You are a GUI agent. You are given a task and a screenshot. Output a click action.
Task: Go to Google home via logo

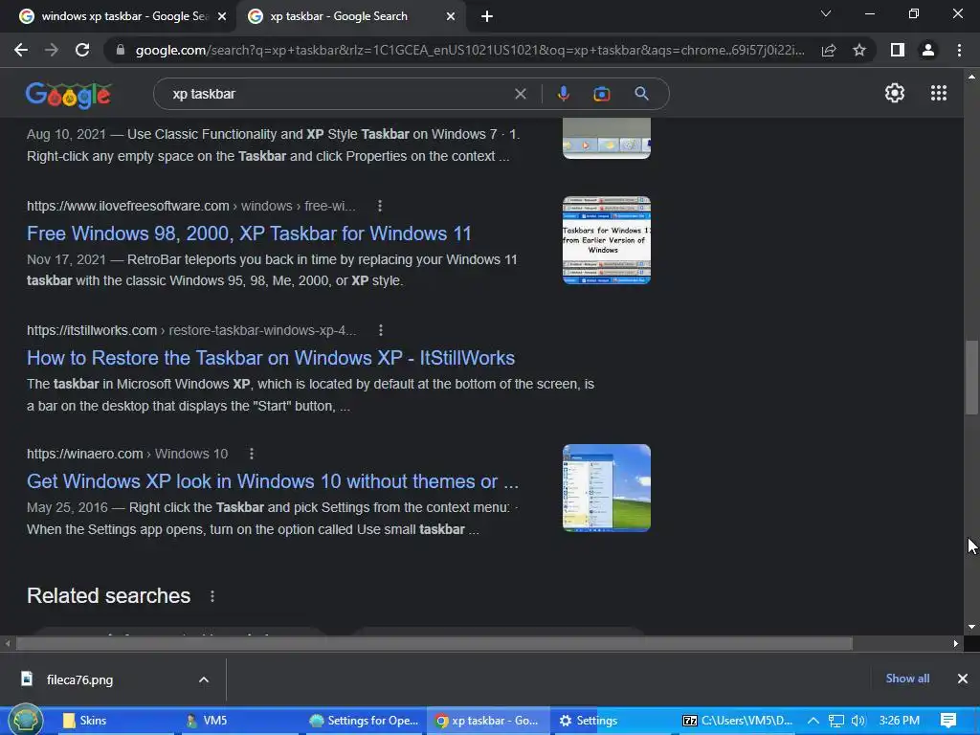click(68, 95)
